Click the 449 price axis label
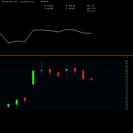This screenshot has height=133, width=133. (x=127, y=79)
